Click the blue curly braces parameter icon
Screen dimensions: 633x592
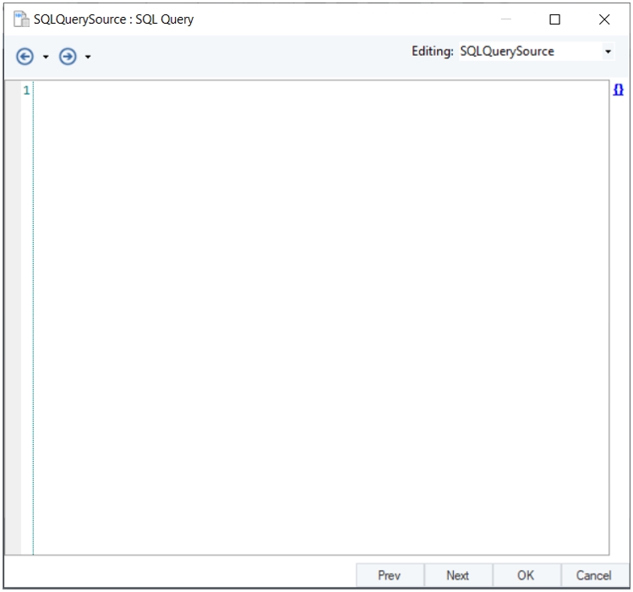coord(618,90)
